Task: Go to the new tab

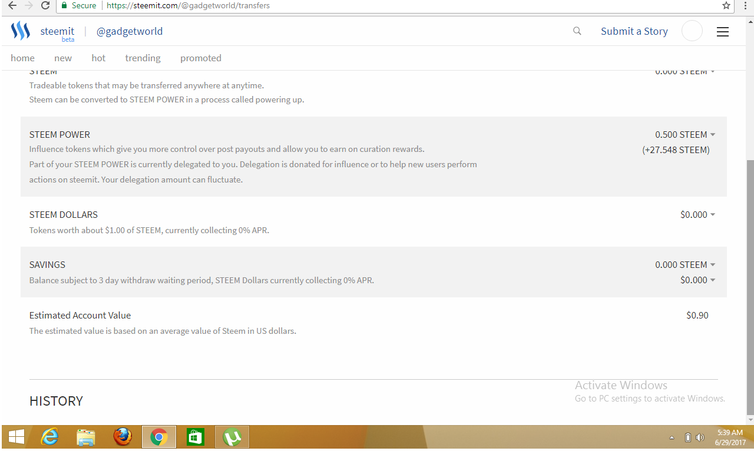Action: [63, 58]
